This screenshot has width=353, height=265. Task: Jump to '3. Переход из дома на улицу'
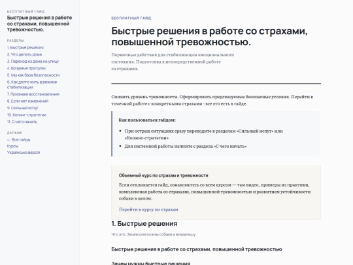pos(33,62)
